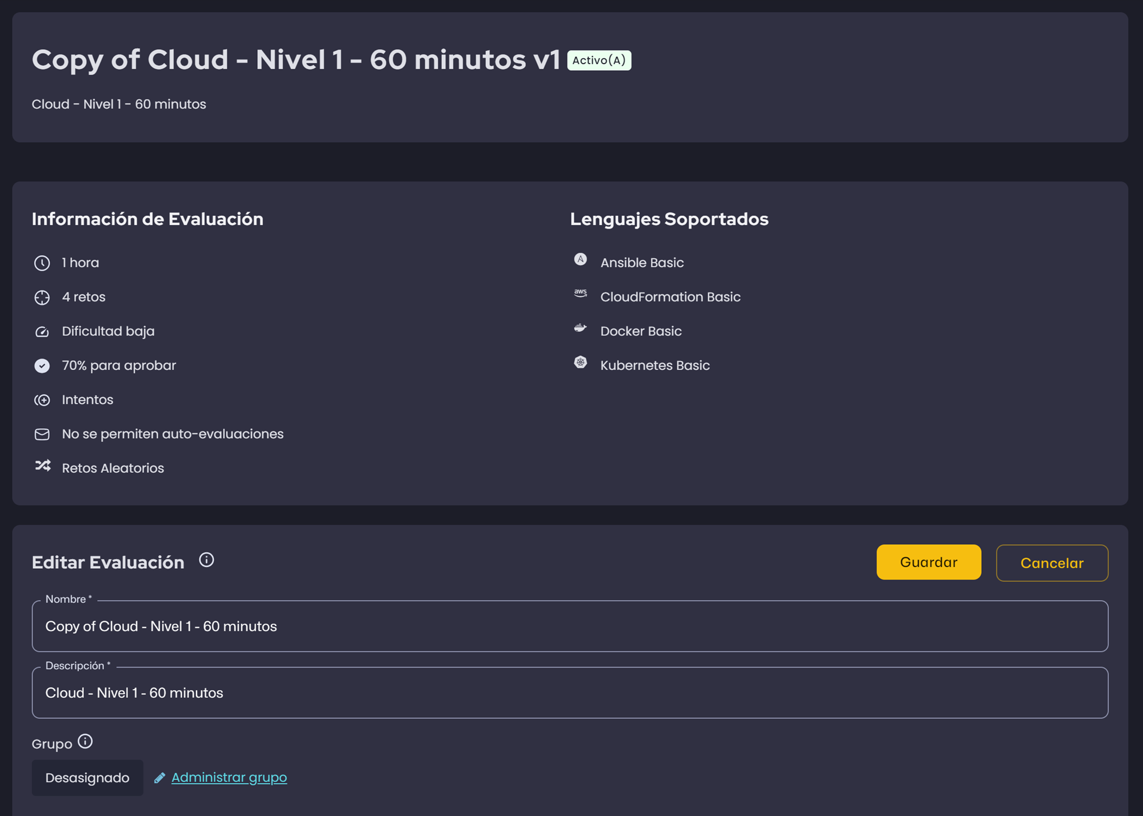Click the target icon next to 4 retos
The image size is (1143, 816).
[42, 298]
